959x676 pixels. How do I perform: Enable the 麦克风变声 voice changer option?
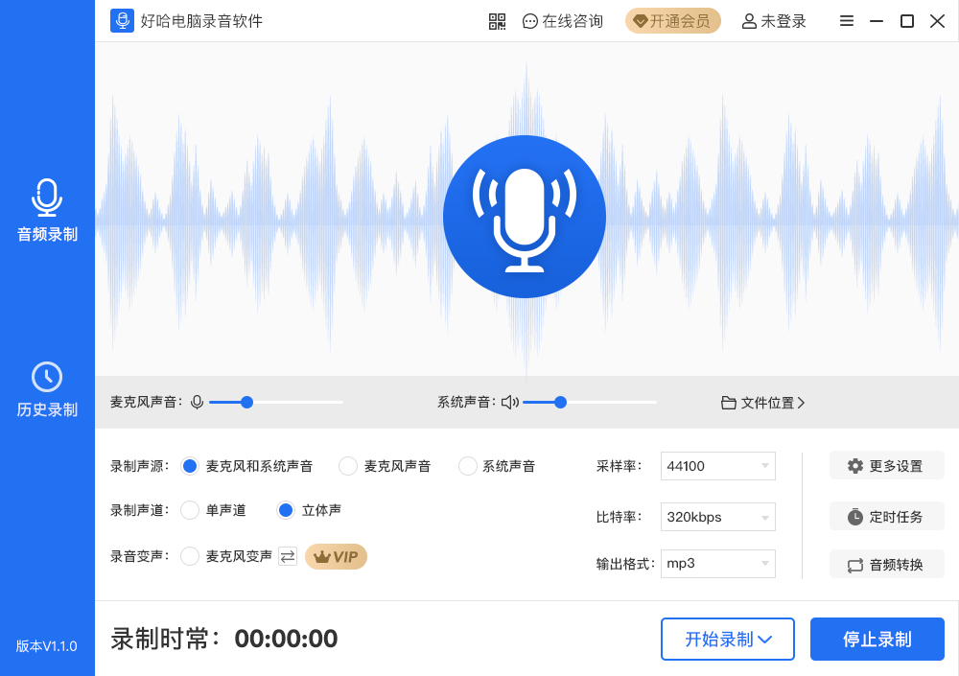click(x=189, y=556)
